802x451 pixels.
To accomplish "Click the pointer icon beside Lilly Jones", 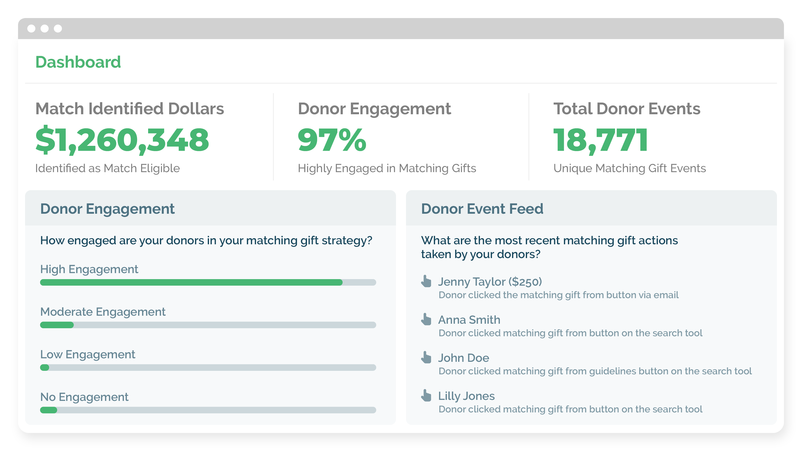I will click(426, 396).
